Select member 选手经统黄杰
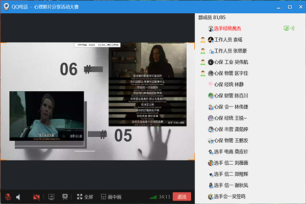Screen dimensions: 306x204 point(227,29)
